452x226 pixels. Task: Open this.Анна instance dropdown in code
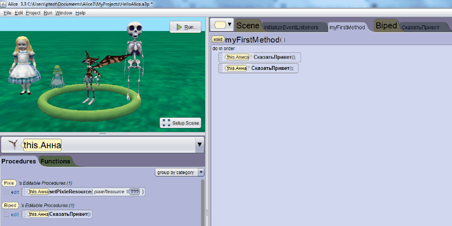tap(249, 68)
